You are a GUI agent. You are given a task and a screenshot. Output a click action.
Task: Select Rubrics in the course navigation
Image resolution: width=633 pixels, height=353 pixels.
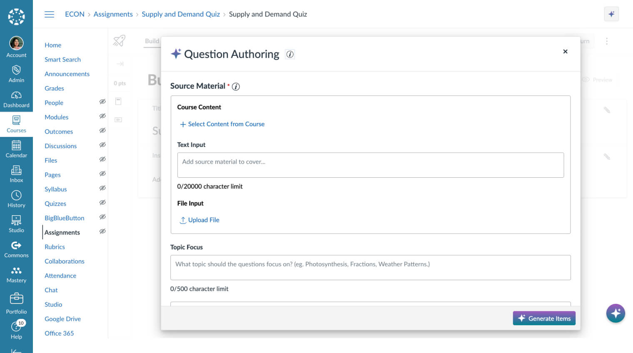(55, 247)
